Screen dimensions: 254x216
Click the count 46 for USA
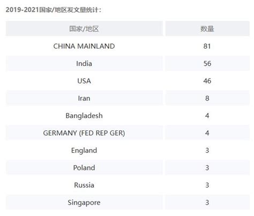coord(207,81)
